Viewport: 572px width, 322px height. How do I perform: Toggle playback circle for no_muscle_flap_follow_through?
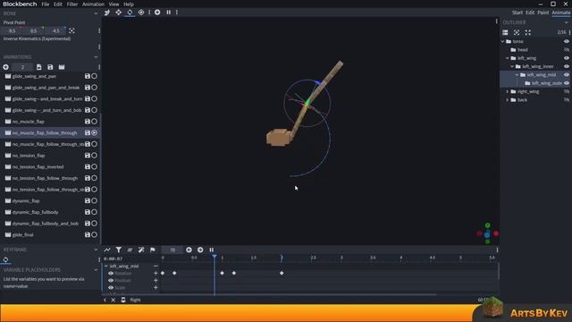95,133
